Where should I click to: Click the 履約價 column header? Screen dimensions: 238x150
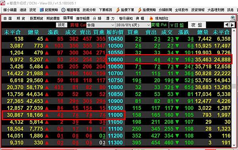point(115,32)
